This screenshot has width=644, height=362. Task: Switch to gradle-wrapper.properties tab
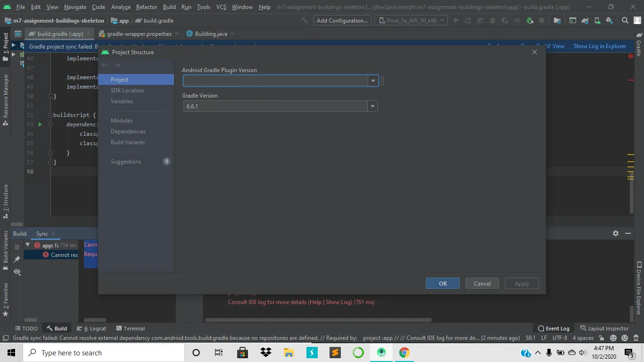click(139, 34)
